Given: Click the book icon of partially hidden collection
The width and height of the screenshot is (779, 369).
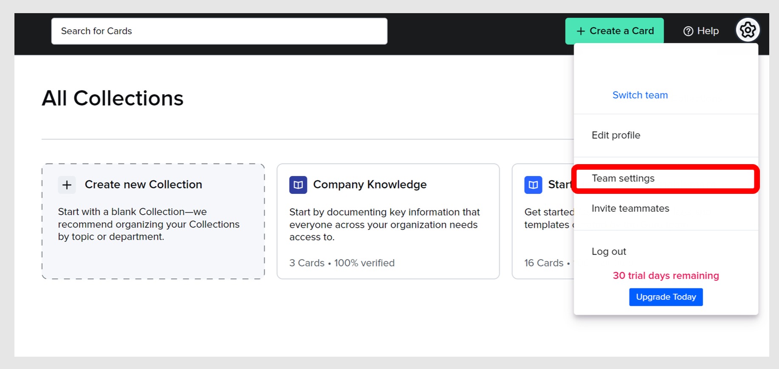Looking at the screenshot, I should tap(533, 185).
